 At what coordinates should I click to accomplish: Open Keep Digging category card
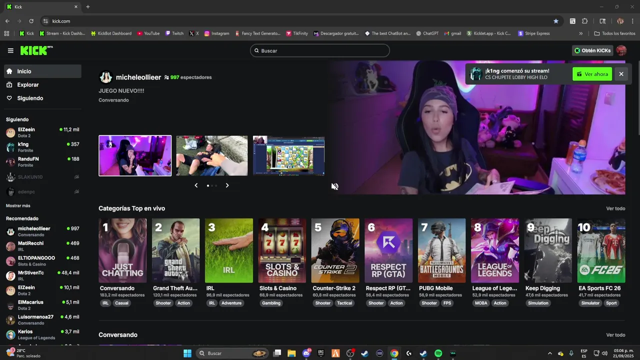click(x=548, y=250)
